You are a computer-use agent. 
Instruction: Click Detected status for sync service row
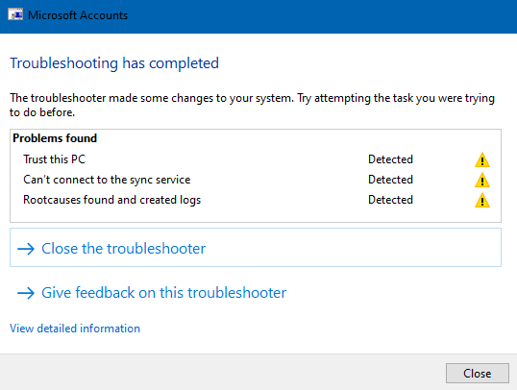(x=390, y=180)
